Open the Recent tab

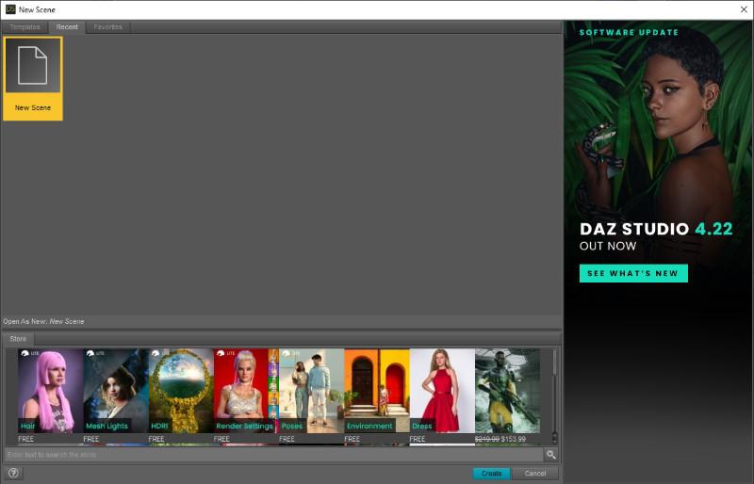(67, 27)
